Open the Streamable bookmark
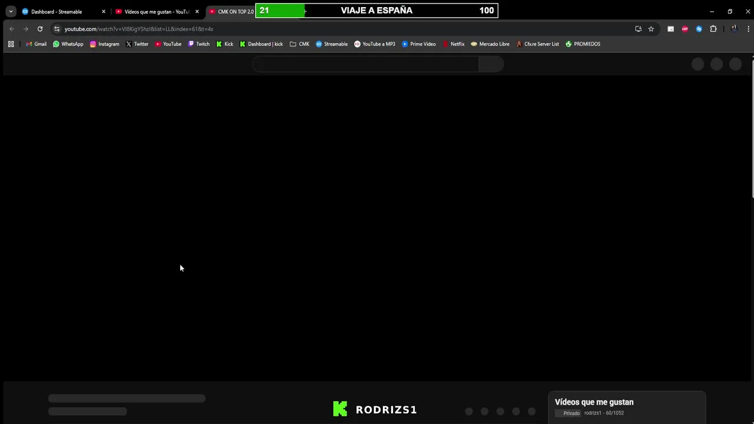Viewport: 754px width, 424px height. coord(332,44)
